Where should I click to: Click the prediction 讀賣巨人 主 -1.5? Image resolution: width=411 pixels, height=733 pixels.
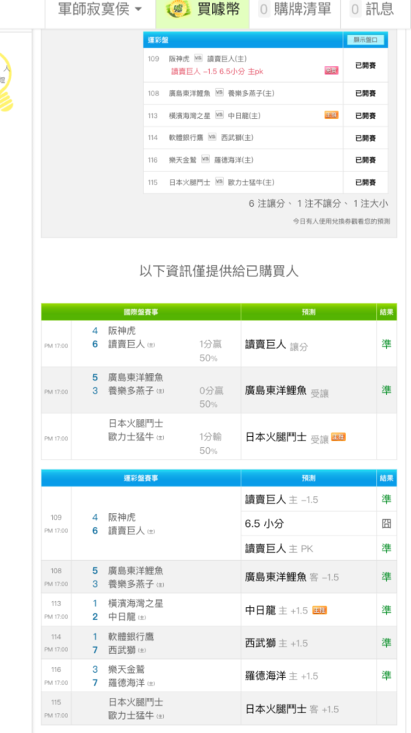click(282, 500)
